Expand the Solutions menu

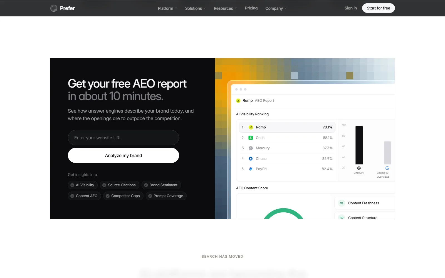(195, 8)
